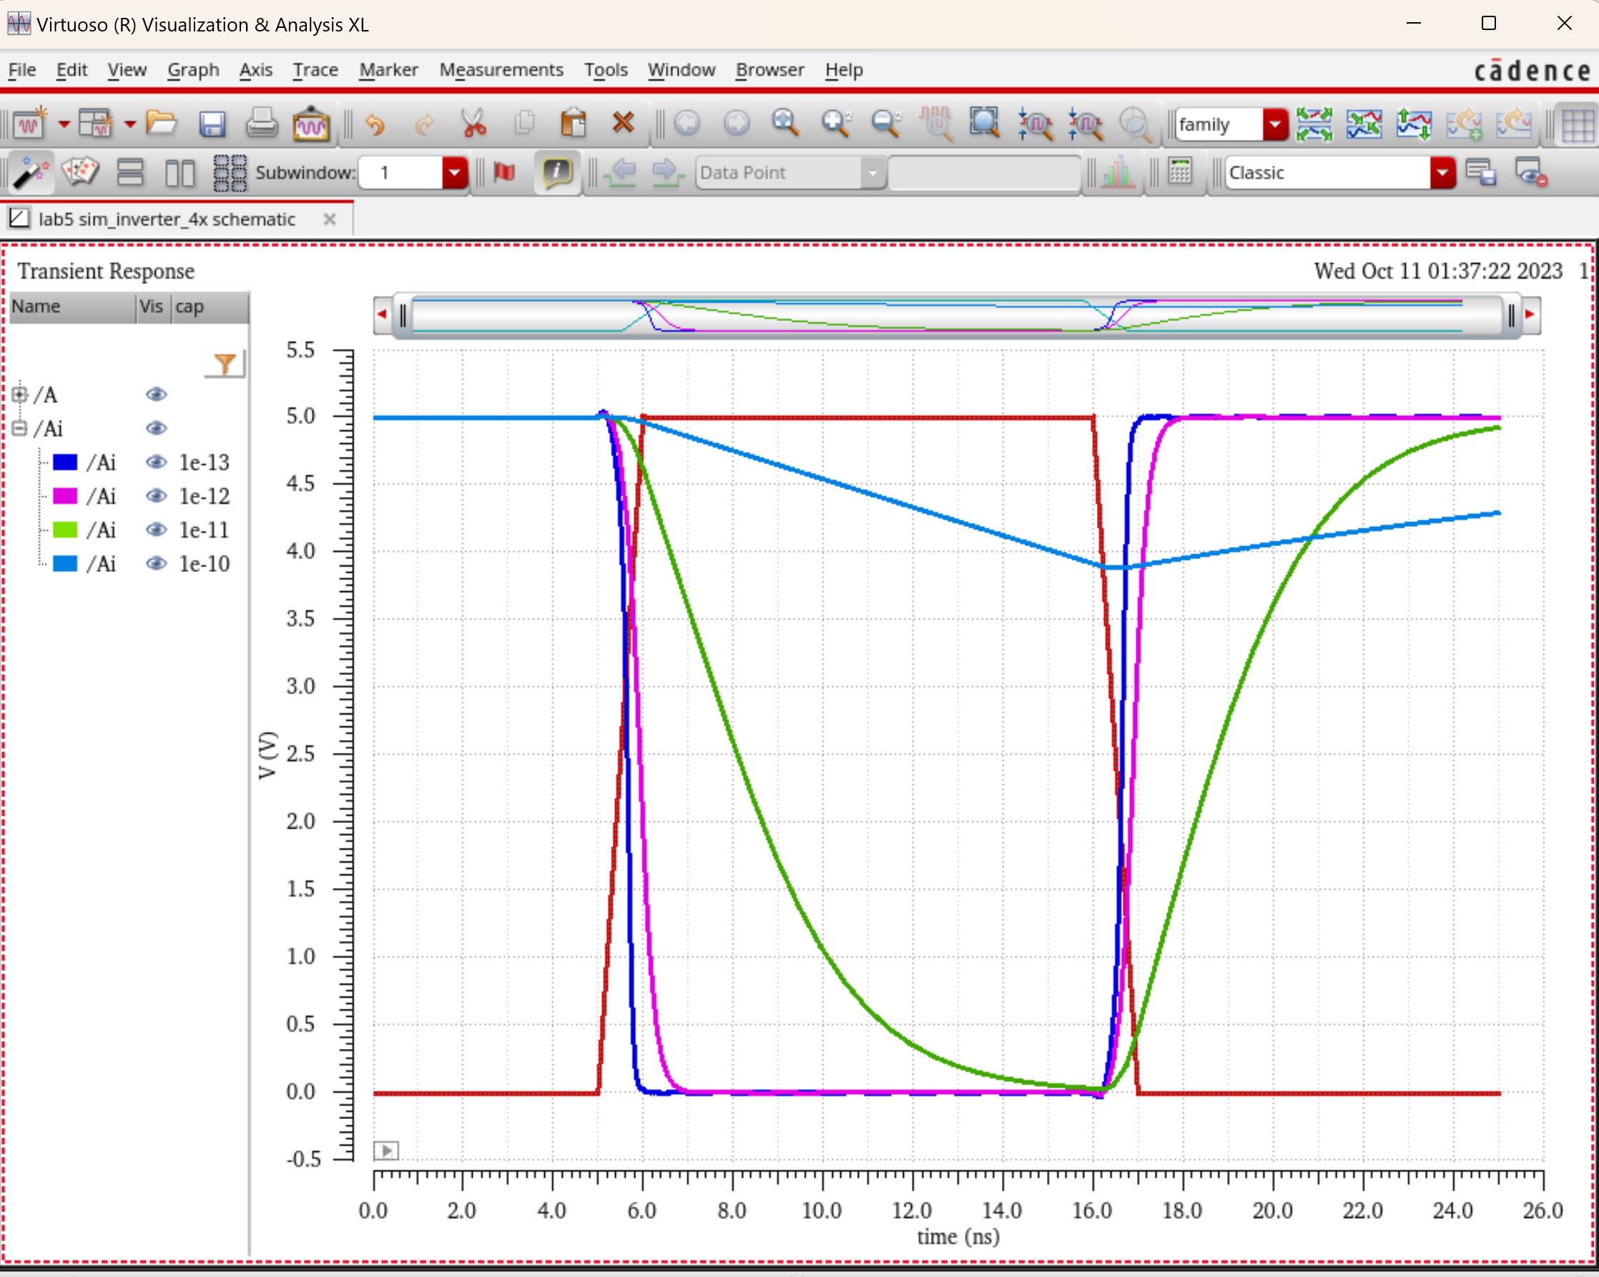Close the lab5 sim_inverter_4x schematic tab
The image size is (1599, 1277).
tap(330, 220)
